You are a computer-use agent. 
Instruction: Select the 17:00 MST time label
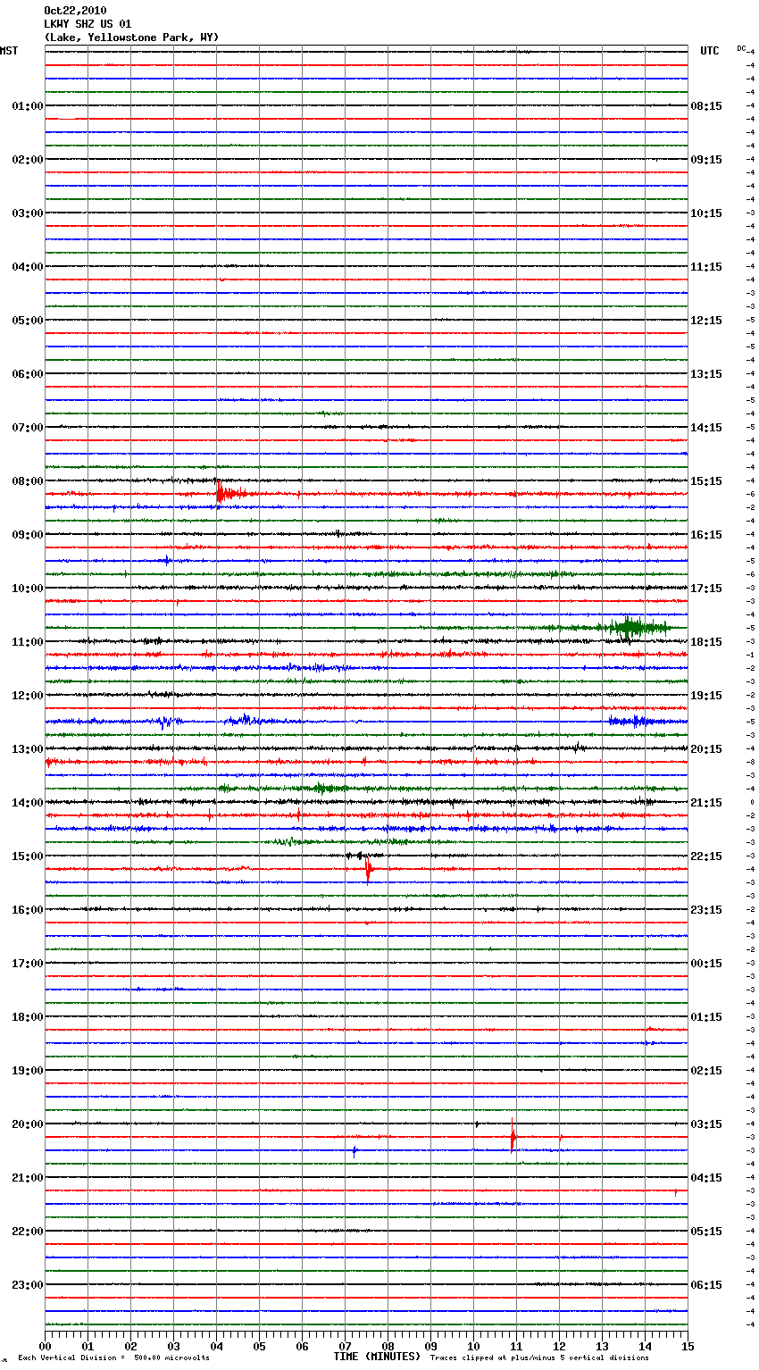tap(27, 964)
